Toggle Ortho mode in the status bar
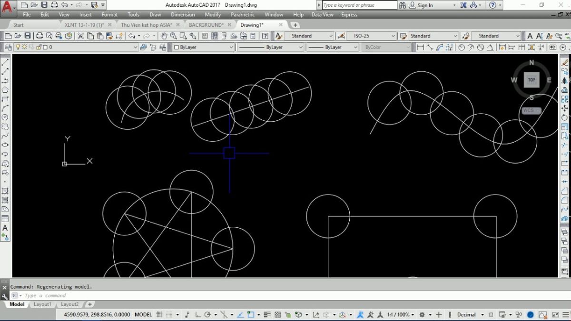The height and width of the screenshot is (321, 571). (x=197, y=314)
